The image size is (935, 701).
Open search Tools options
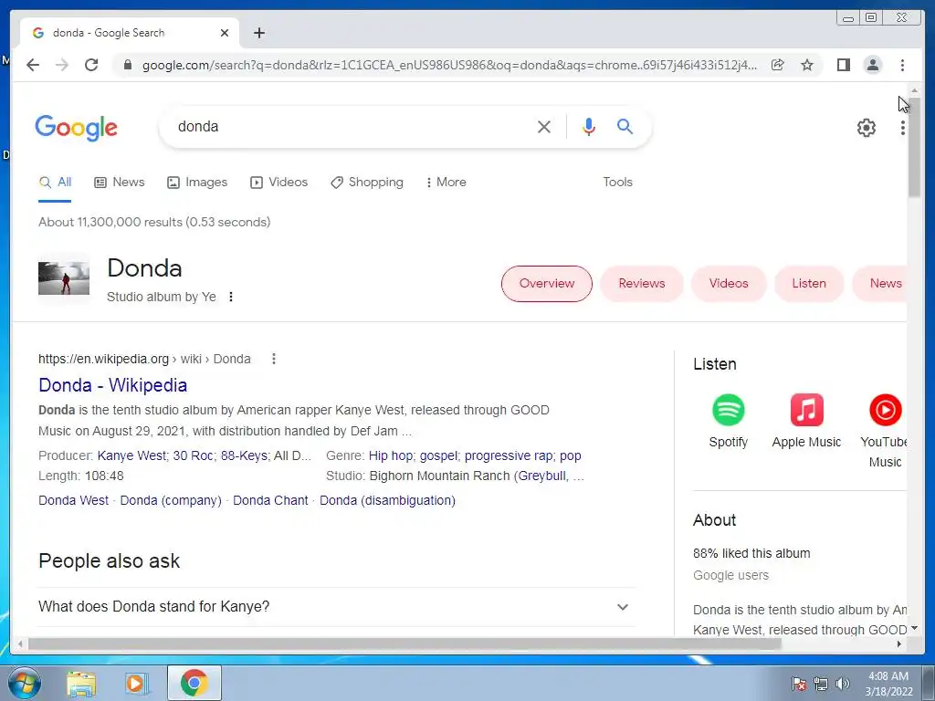618,183
